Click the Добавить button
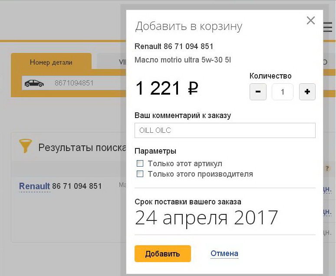This screenshot has width=336, height=276. click(163, 254)
